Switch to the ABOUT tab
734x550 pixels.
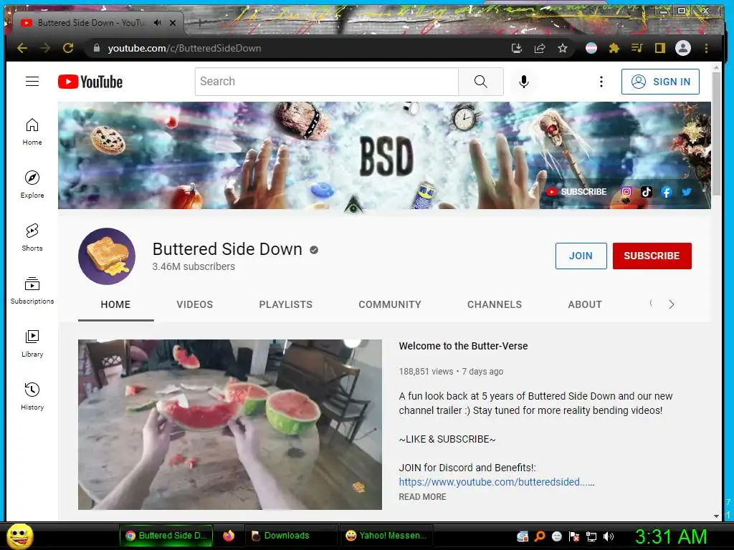pyautogui.click(x=585, y=304)
